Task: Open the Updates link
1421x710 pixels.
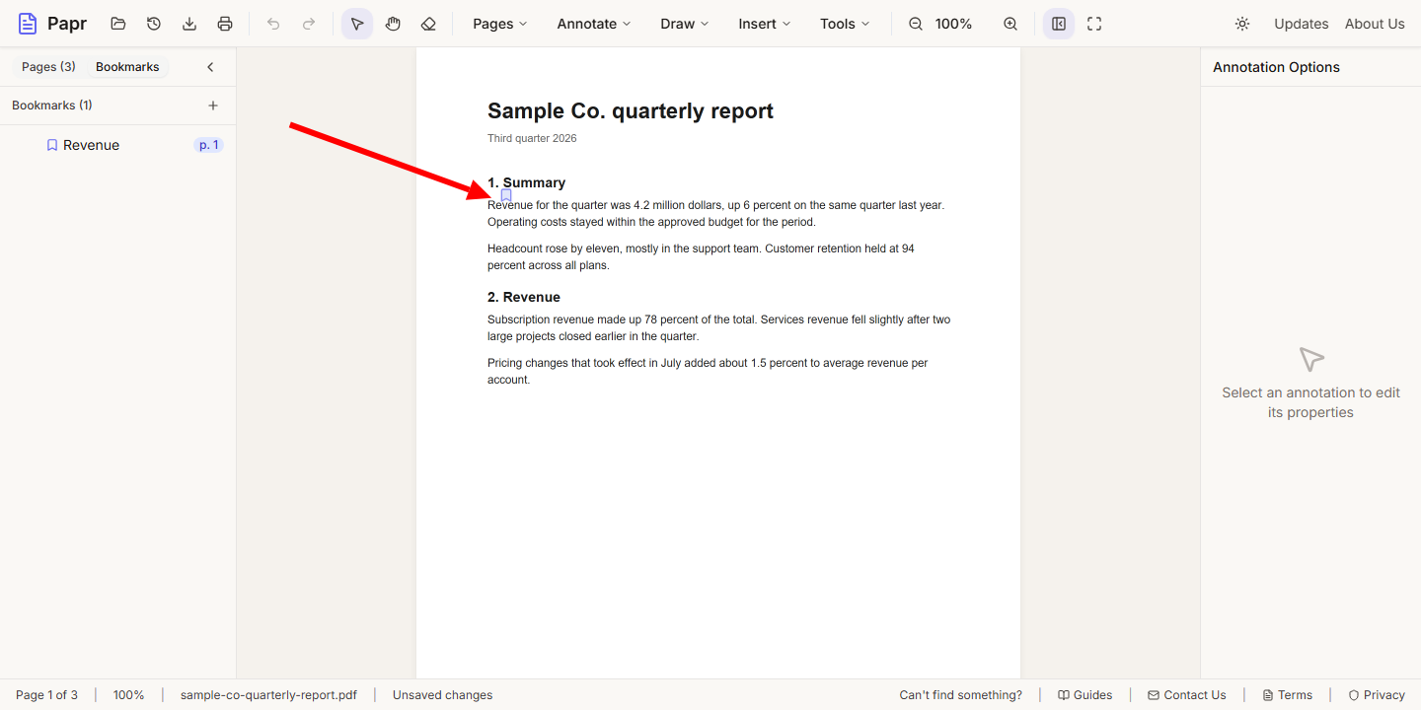Action: 1301,24
